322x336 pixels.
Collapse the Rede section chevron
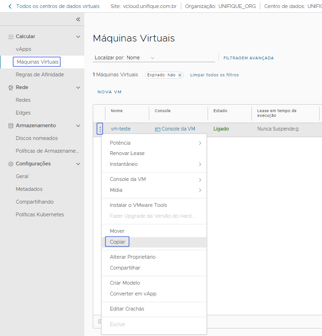(78, 88)
